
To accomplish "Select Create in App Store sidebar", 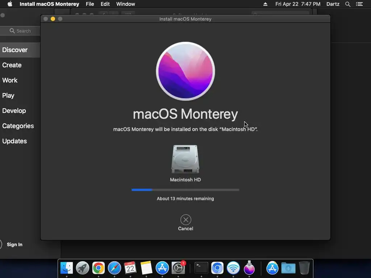I will tap(12, 65).
